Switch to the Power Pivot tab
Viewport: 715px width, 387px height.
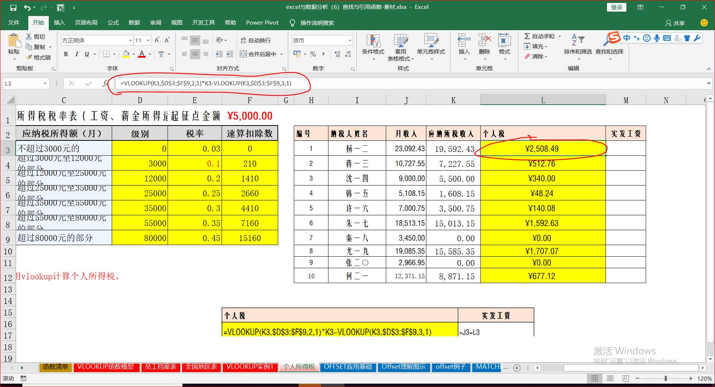[262, 23]
